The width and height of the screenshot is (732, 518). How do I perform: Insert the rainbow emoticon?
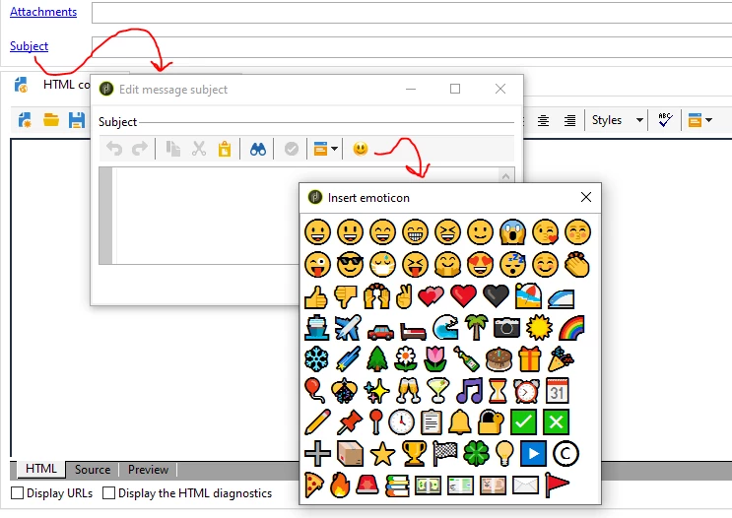pos(571,328)
